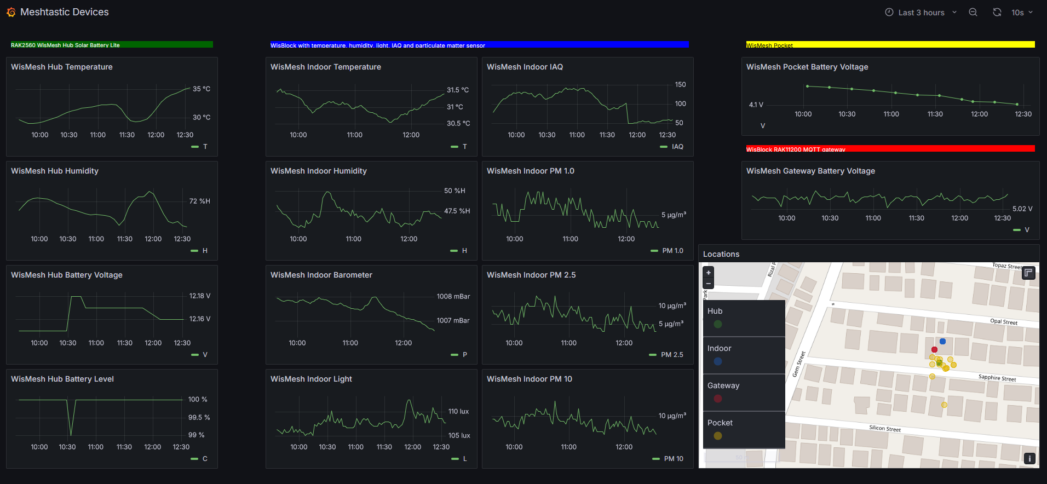Image resolution: width=1047 pixels, height=484 pixels.
Task: Open WisMesh Hub Humidity panel title menu
Action: coord(55,171)
